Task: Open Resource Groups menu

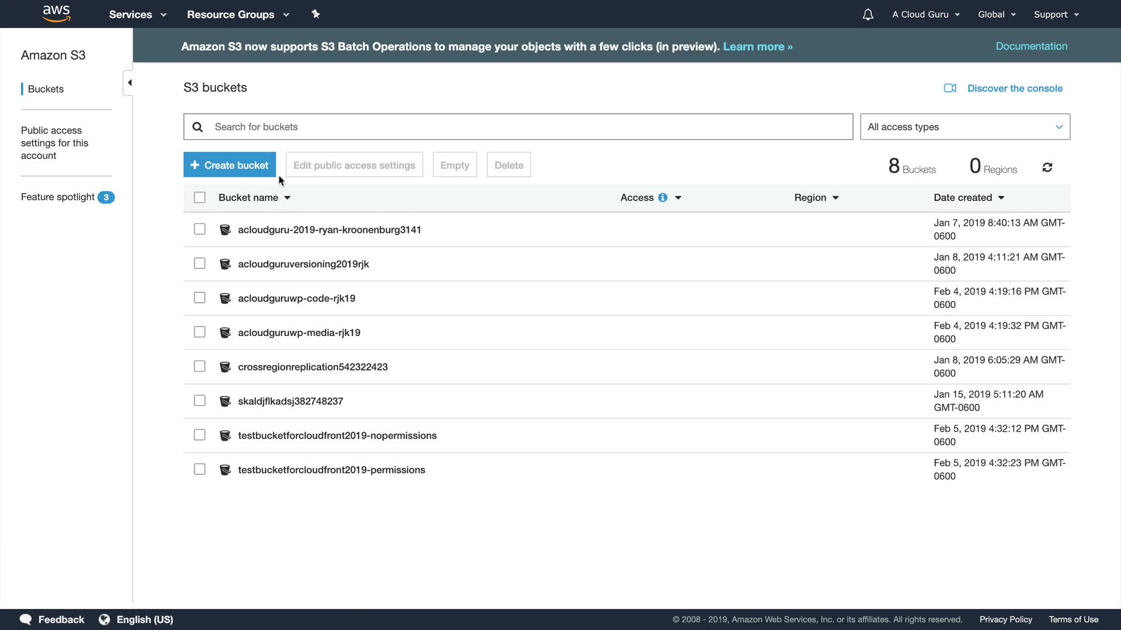Action: 238,15
